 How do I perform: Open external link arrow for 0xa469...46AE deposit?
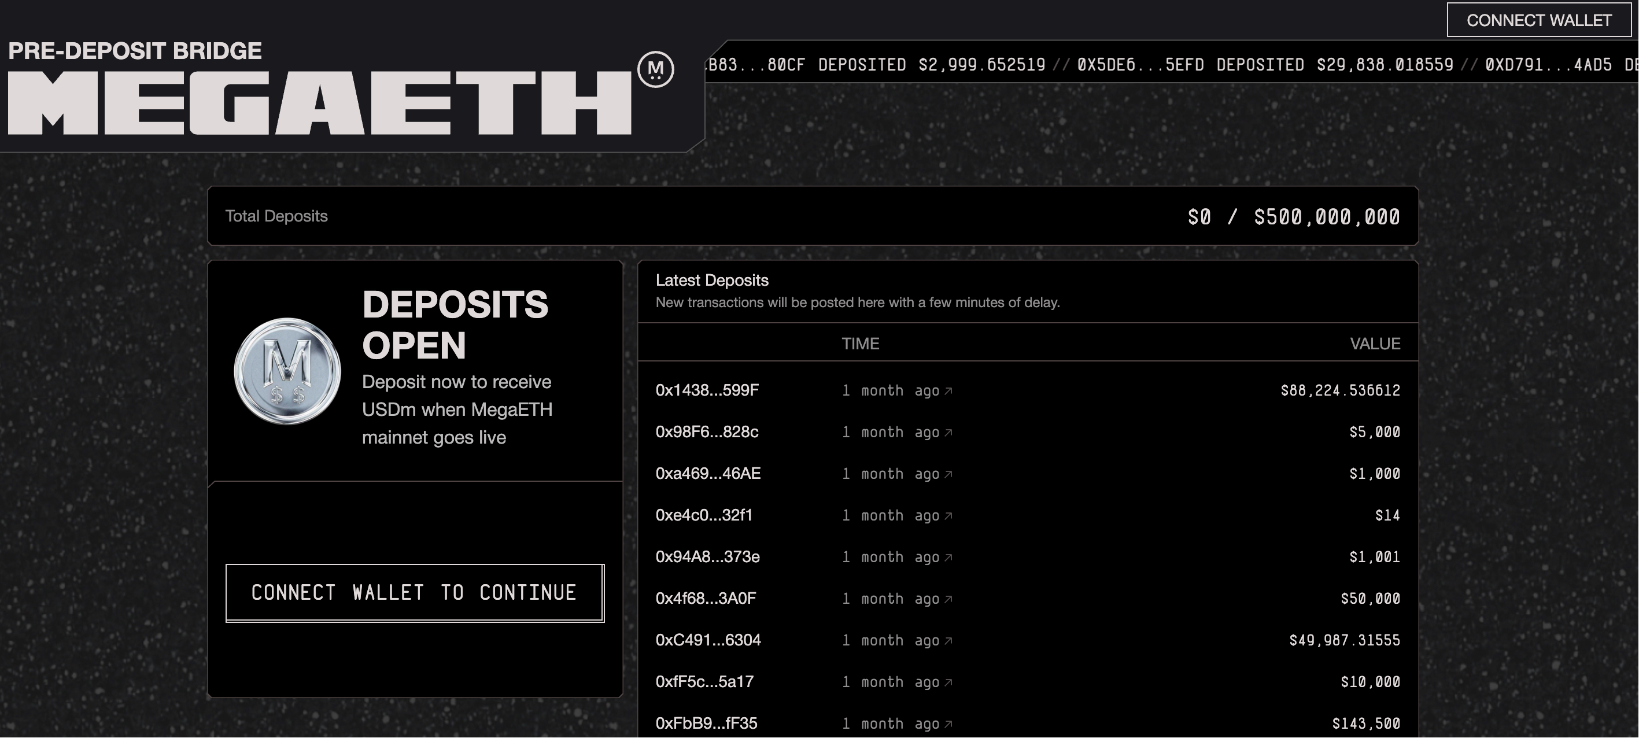coord(948,474)
